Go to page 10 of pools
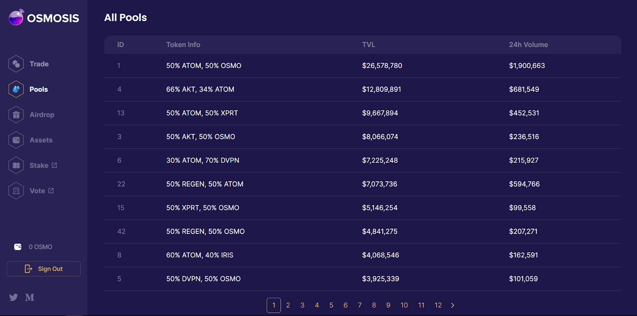637x316 pixels. tap(404, 305)
